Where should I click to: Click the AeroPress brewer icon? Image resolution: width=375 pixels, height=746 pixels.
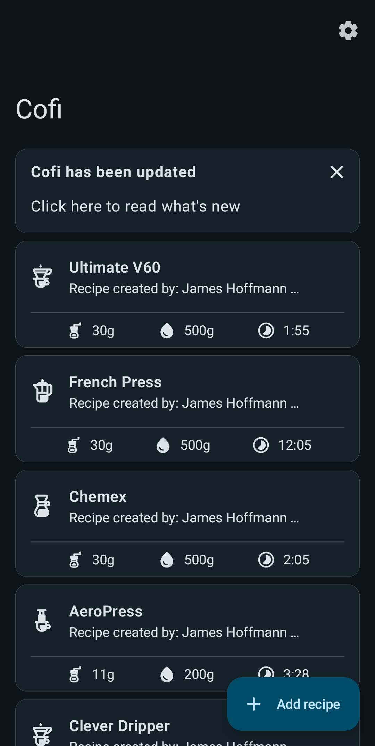tap(42, 620)
